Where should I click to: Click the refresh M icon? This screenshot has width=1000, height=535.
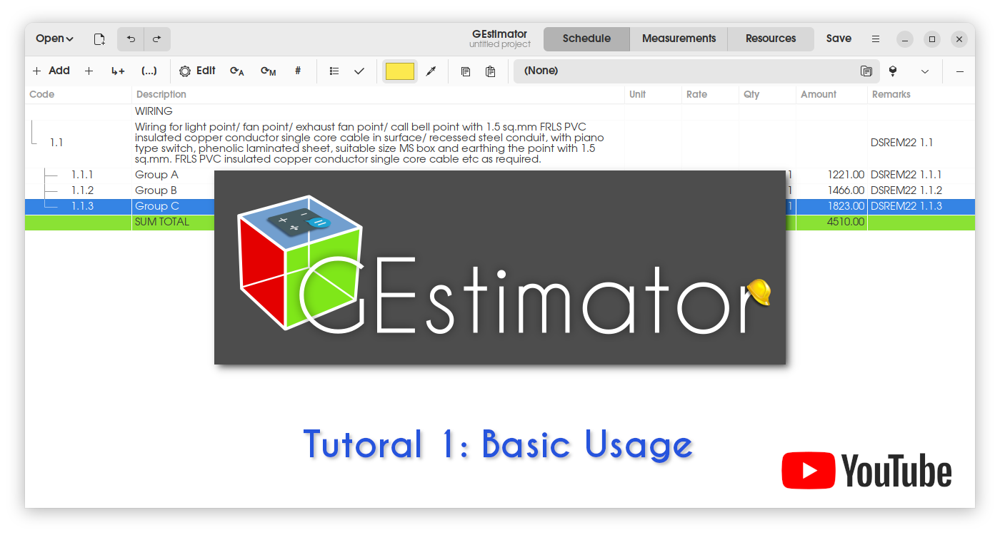pyautogui.click(x=268, y=71)
